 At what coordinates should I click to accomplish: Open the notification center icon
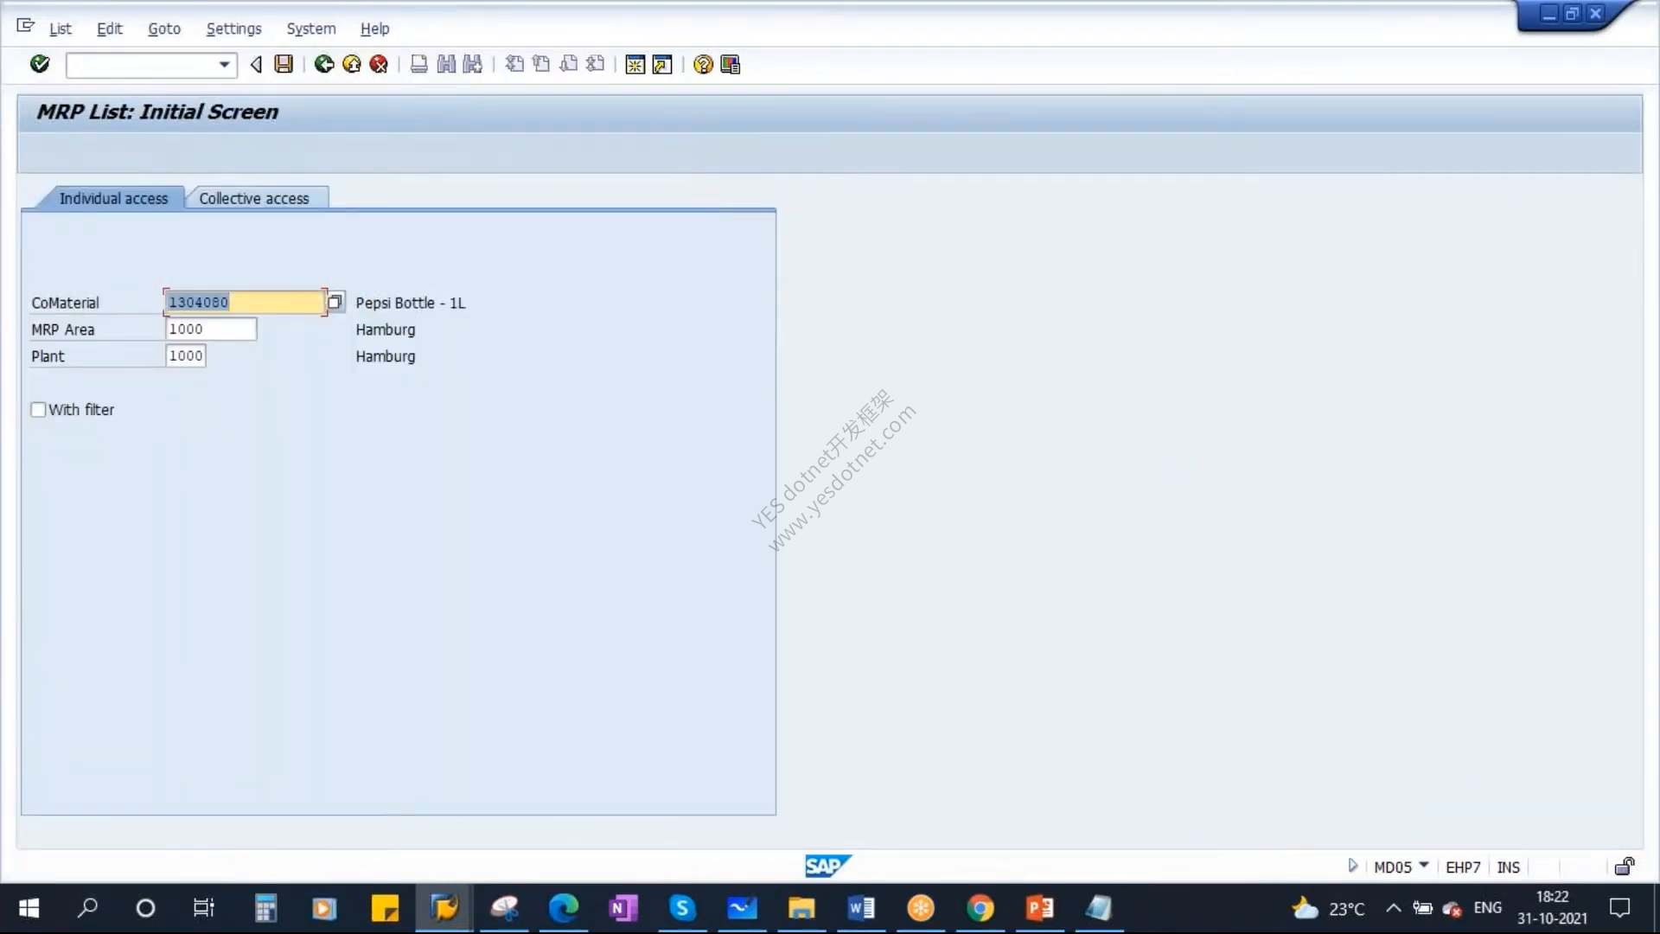tap(1619, 908)
